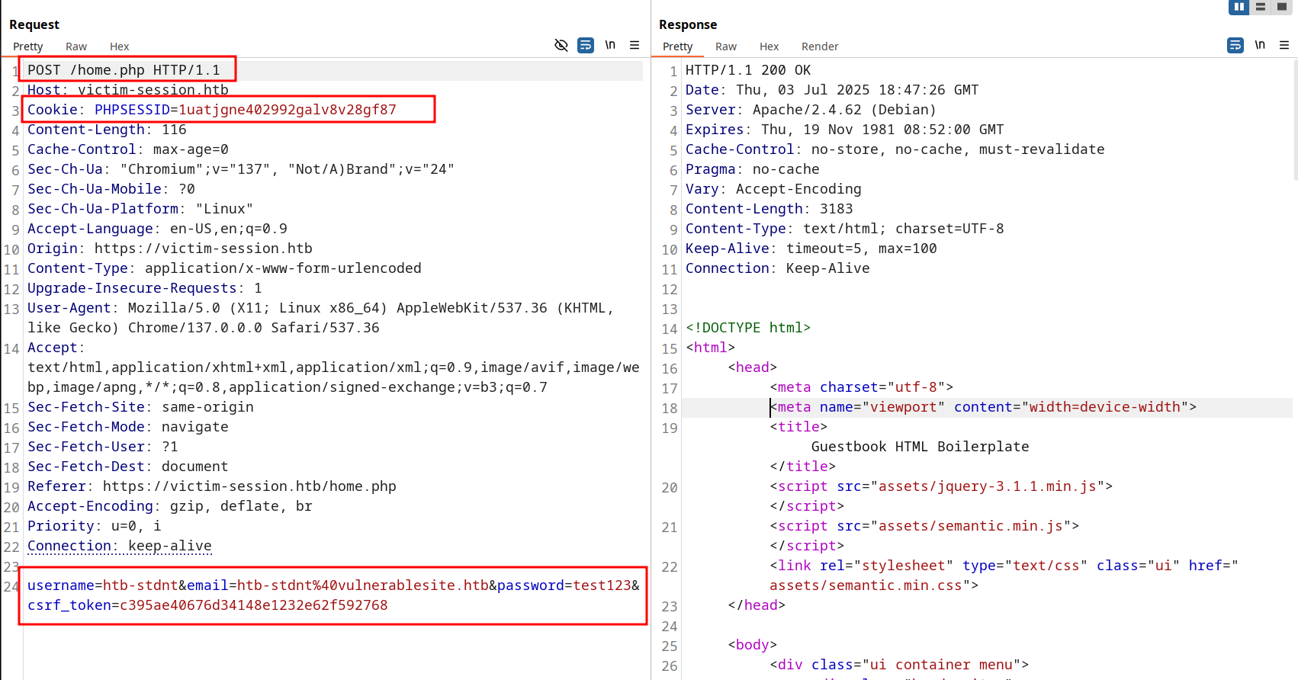Click 'Keep-Alive: timeout=5, max=100' header

pyautogui.click(x=811, y=249)
